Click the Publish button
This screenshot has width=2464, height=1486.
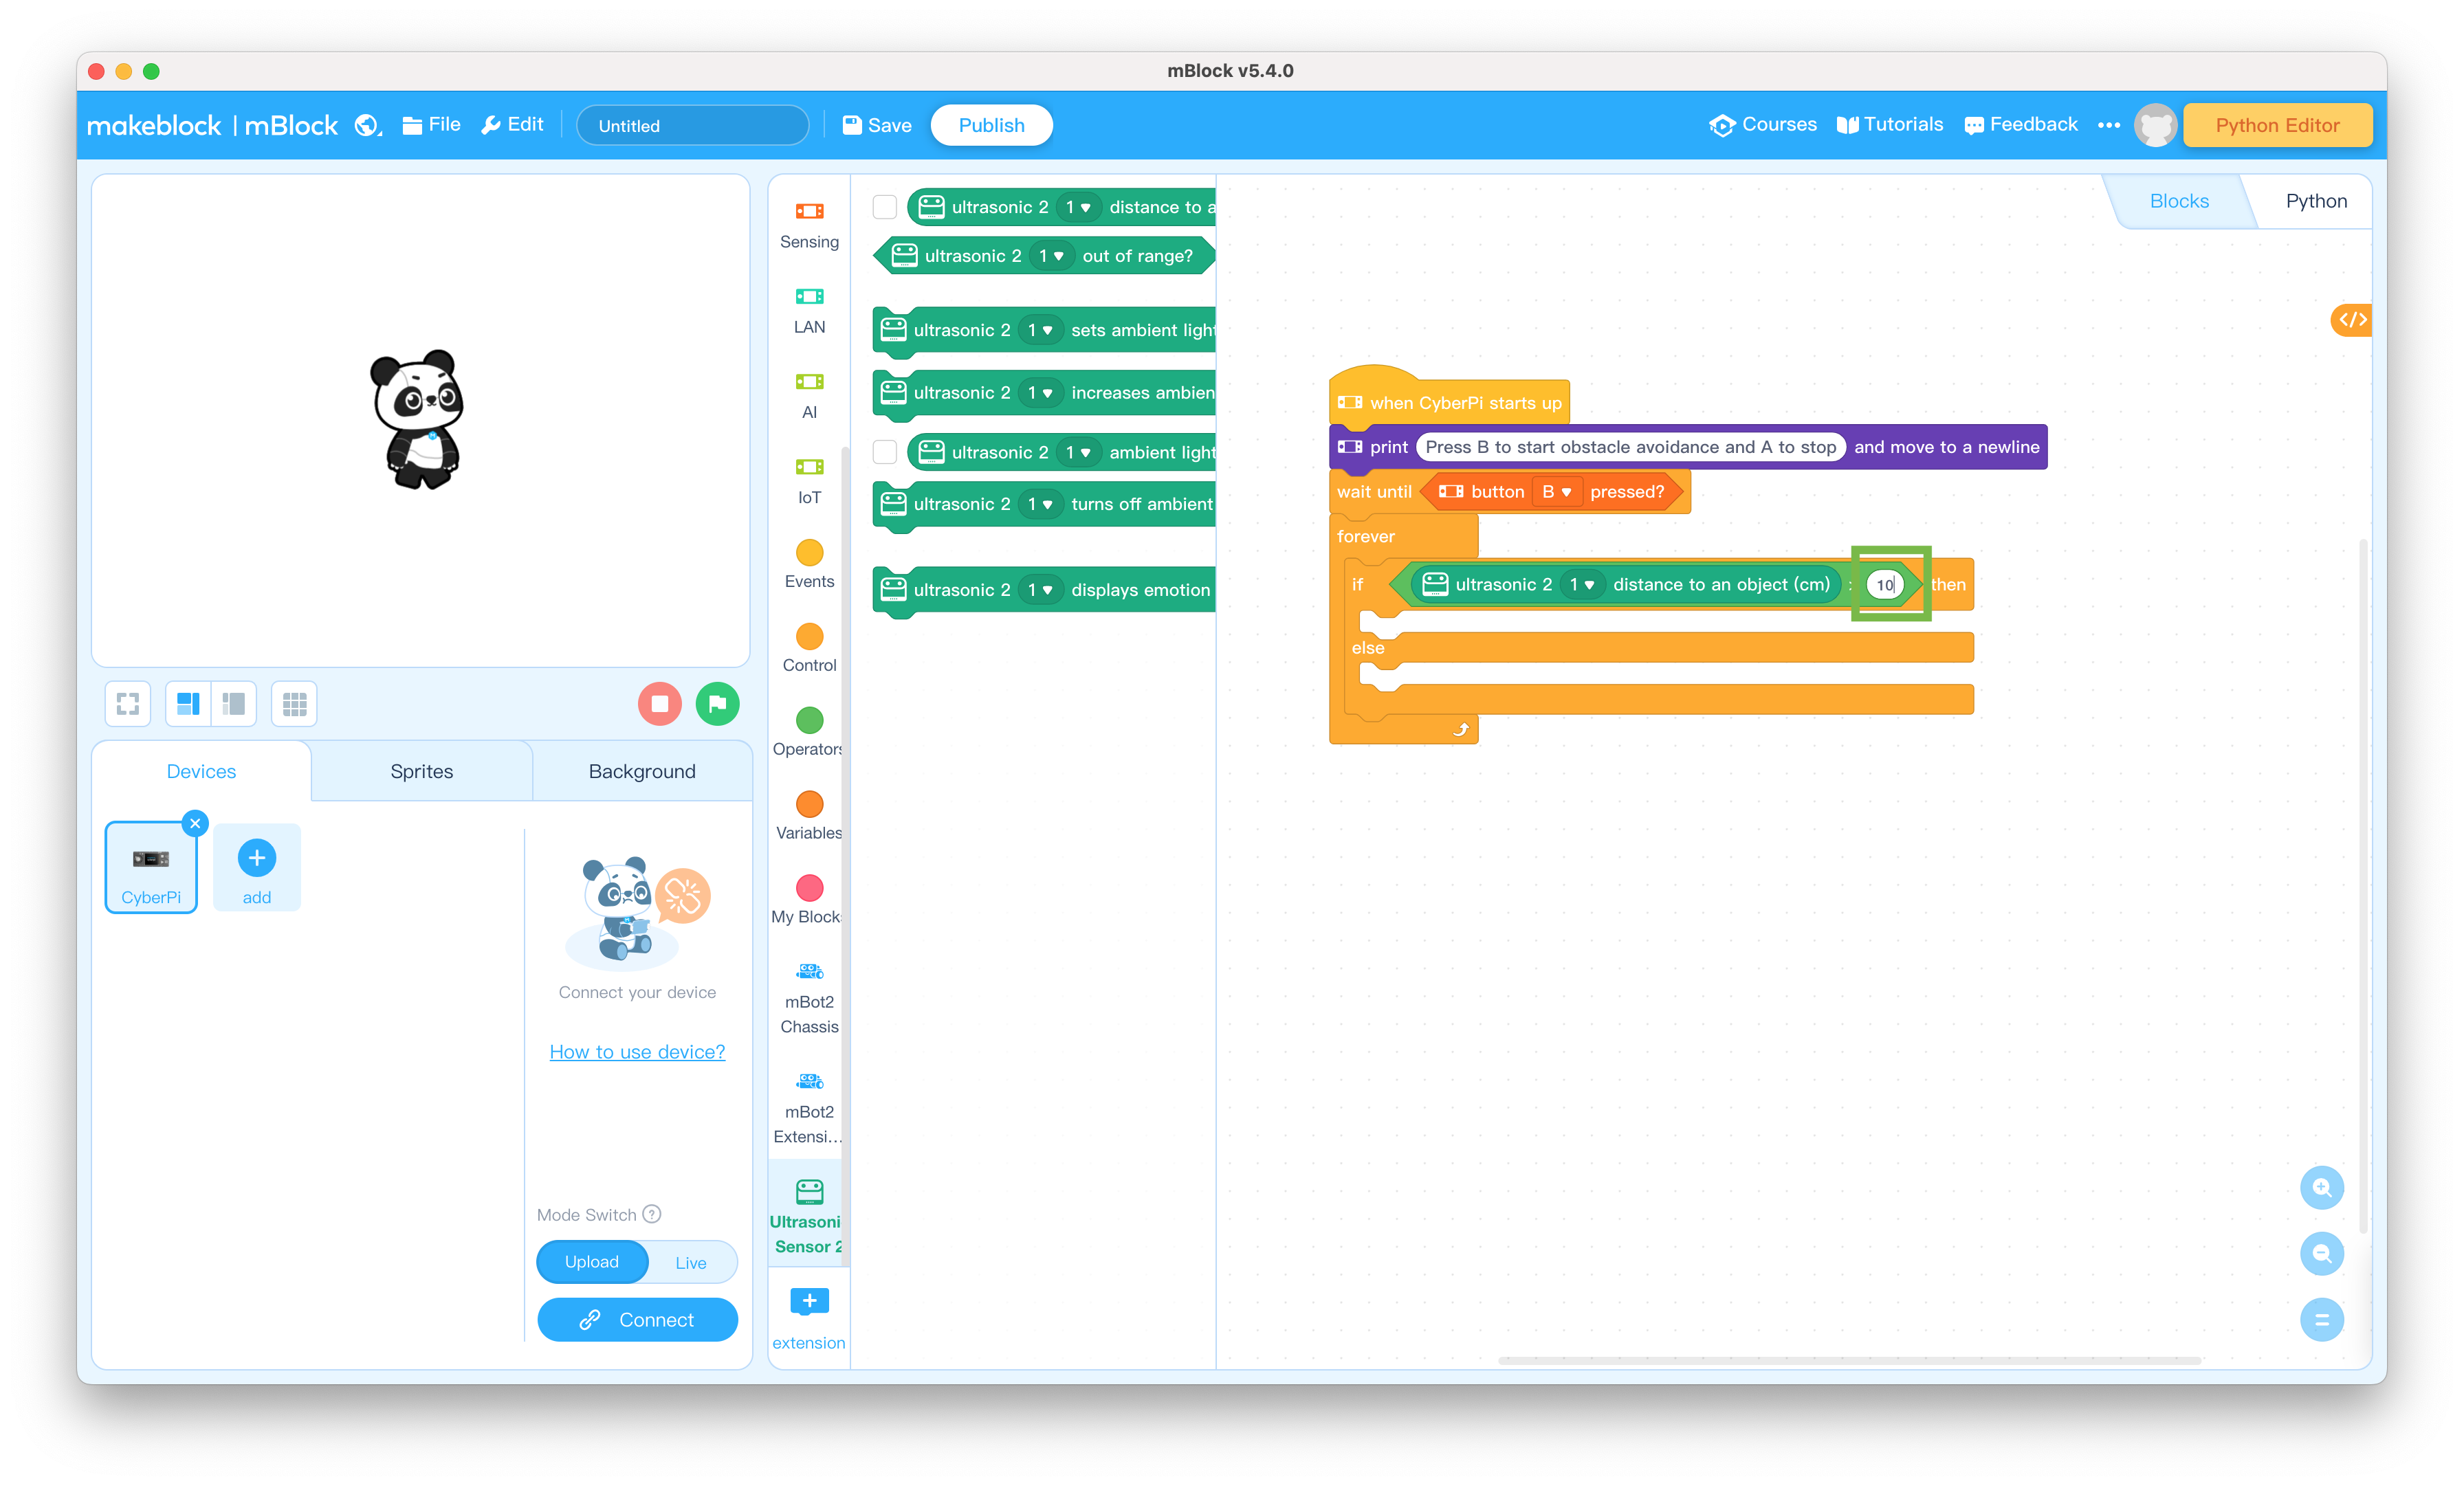(991, 125)
